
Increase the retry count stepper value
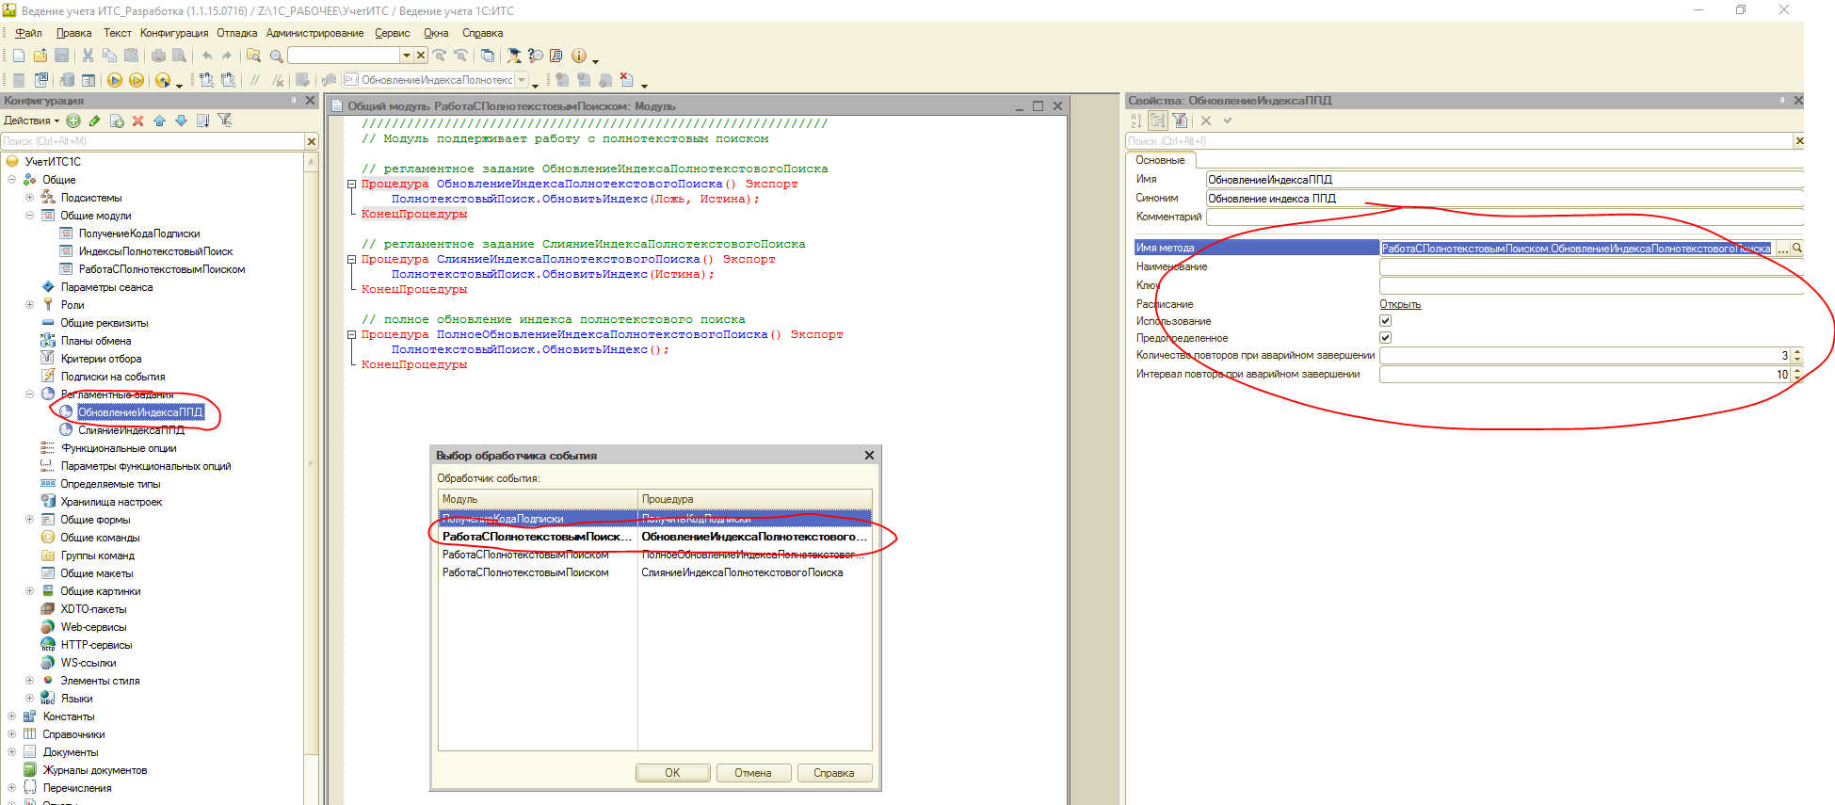click(1797, 352)
